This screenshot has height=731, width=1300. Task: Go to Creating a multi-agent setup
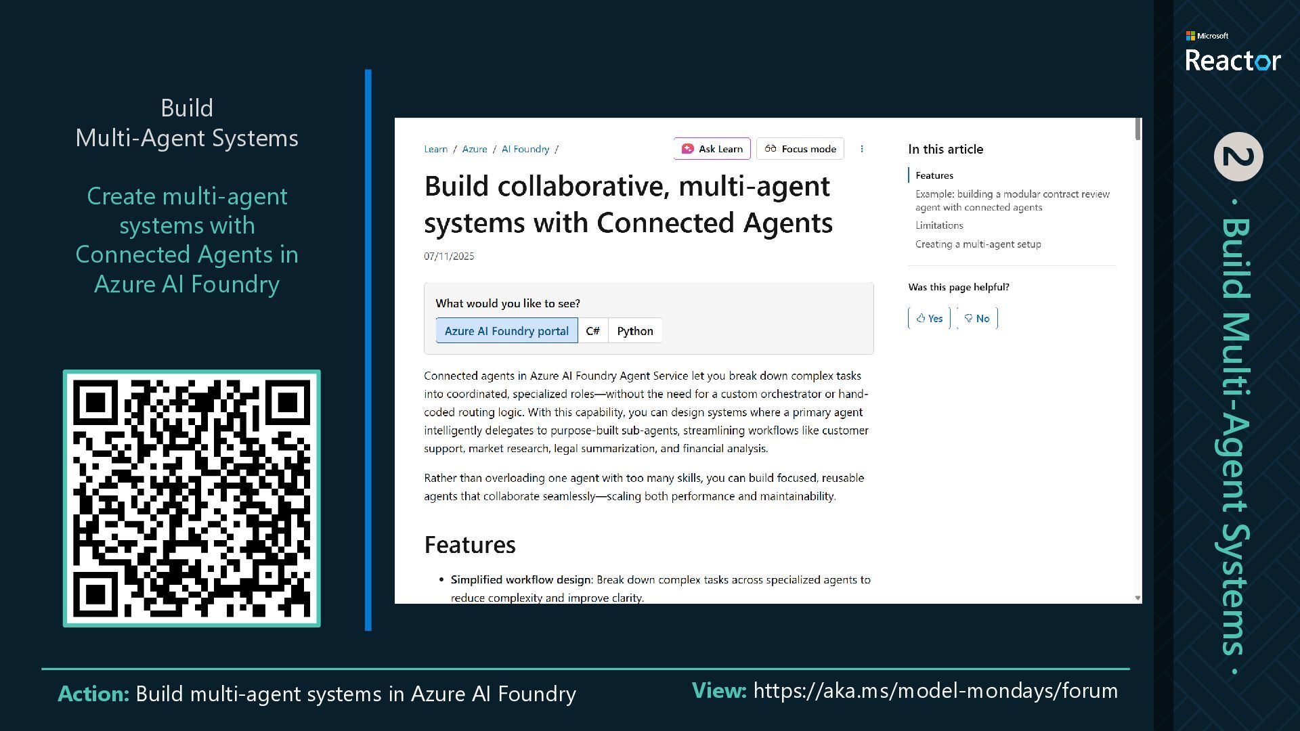[978, 244]
